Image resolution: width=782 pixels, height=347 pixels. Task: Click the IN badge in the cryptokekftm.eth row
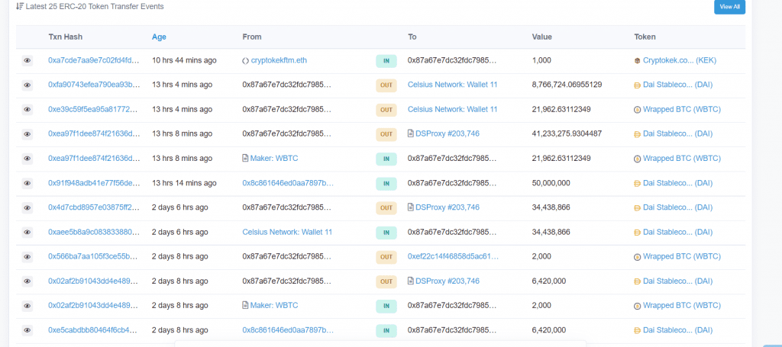pos(386,61)
